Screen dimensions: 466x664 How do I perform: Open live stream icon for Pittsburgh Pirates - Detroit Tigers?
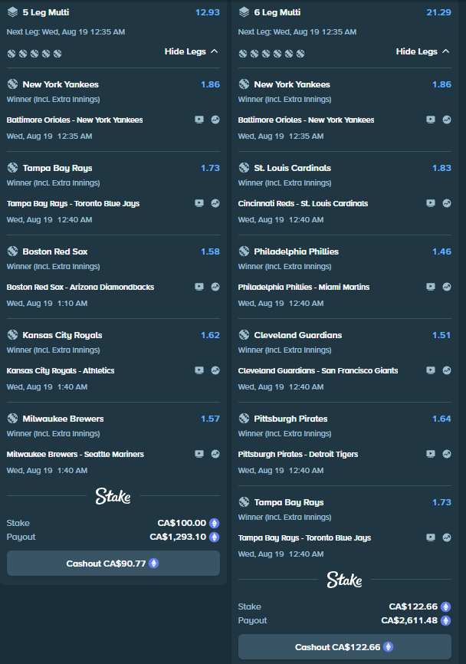click(x=431, y=454)
